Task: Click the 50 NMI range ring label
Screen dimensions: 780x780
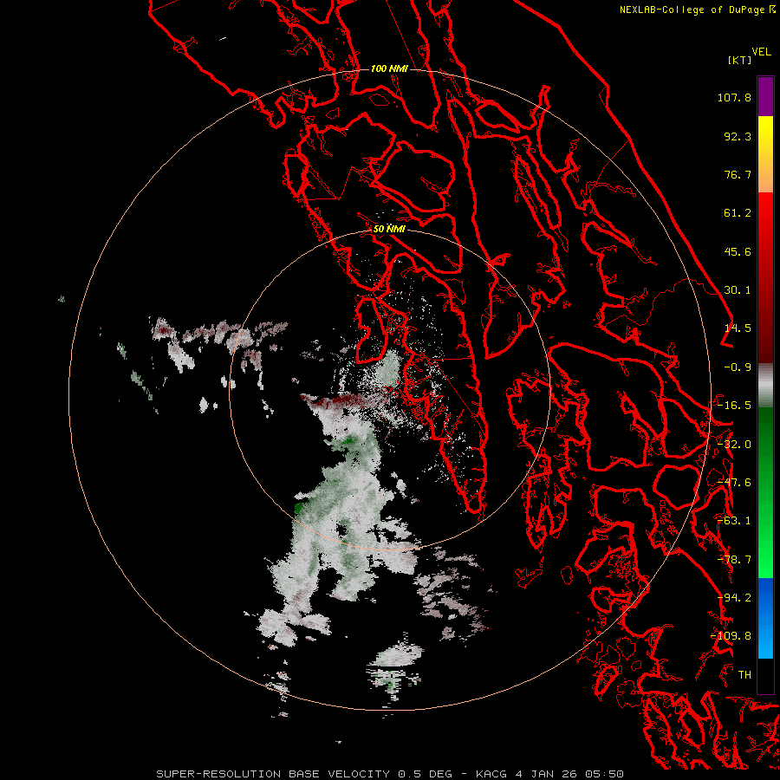Action: coord(389,230)
